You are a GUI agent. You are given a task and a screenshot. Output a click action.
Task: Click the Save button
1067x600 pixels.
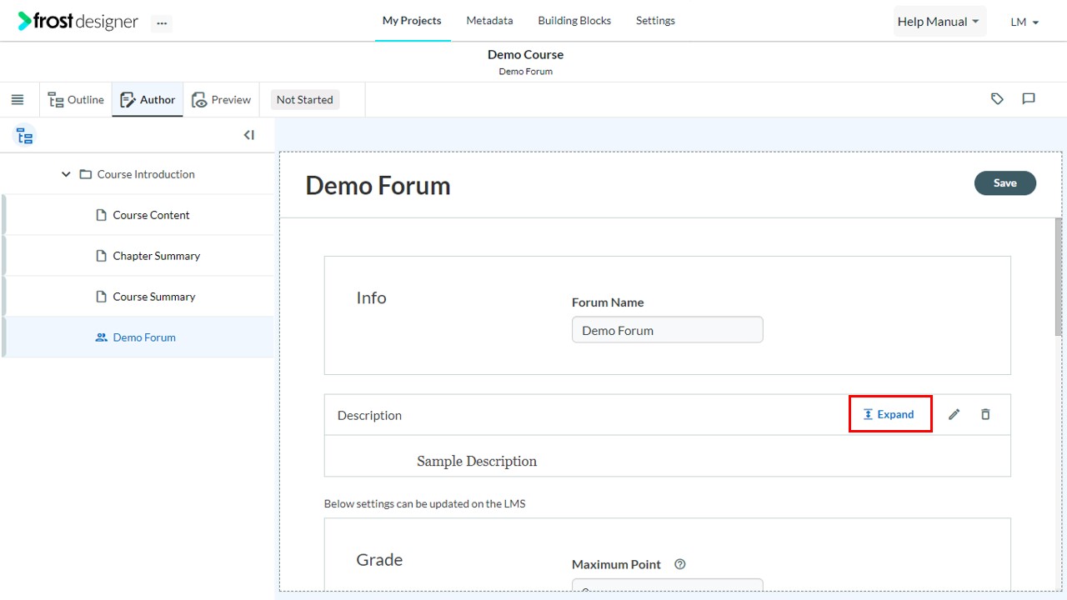(x=1004, y=183)
